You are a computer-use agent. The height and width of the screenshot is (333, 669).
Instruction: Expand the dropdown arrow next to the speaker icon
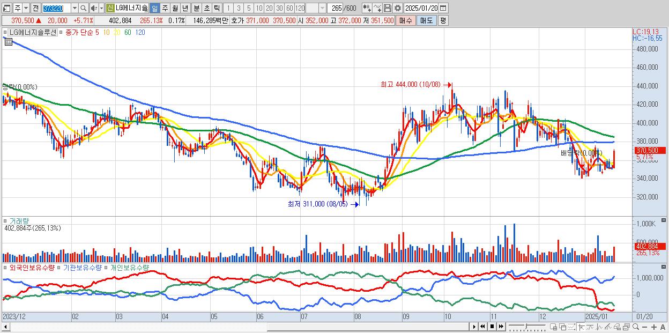click(101, 9)
